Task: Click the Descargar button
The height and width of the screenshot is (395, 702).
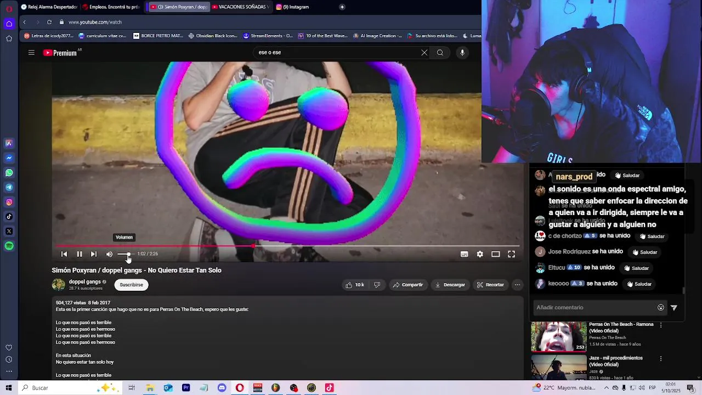Action: tap(450, 285)
